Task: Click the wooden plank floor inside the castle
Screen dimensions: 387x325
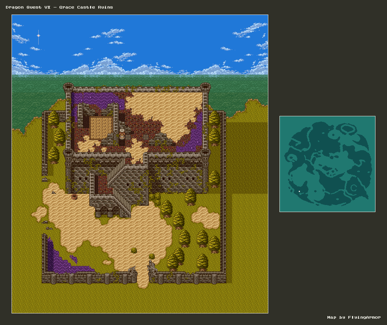Action: click(101, 128)
